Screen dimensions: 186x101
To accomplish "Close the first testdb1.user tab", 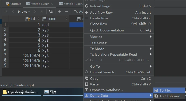I will coord(52,4).
